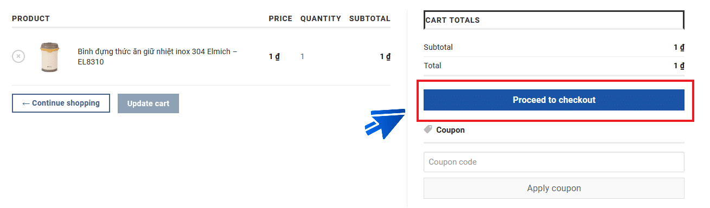Click the PRODUCT column header
The height and width of the screenshot is (208, 710).
coord(31,18)
